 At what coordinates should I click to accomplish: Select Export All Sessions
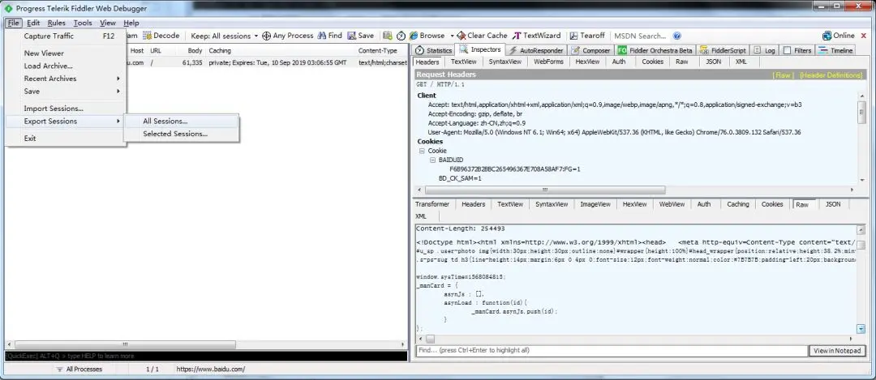tap(181, 121)
